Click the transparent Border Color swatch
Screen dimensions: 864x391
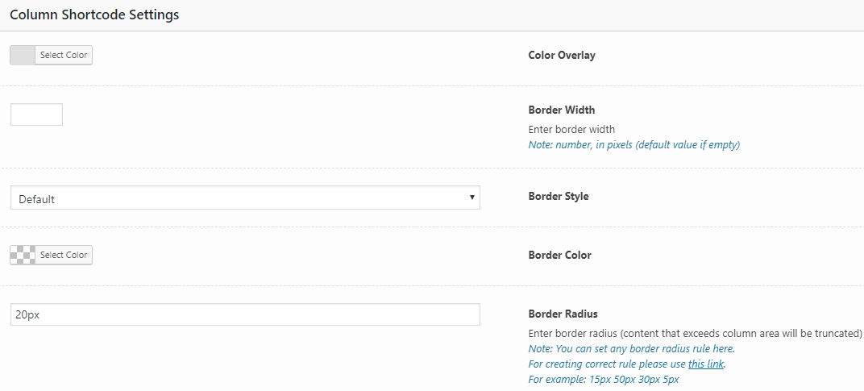[23, 255]
